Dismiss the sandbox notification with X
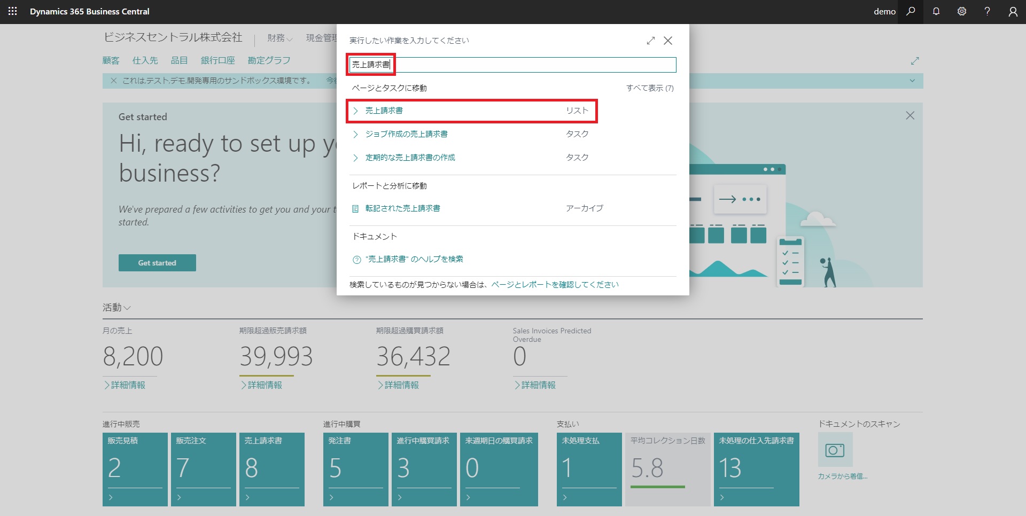 (x=114, y=81)
